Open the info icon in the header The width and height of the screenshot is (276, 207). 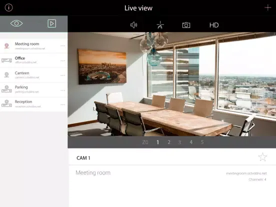pos(8,7)
